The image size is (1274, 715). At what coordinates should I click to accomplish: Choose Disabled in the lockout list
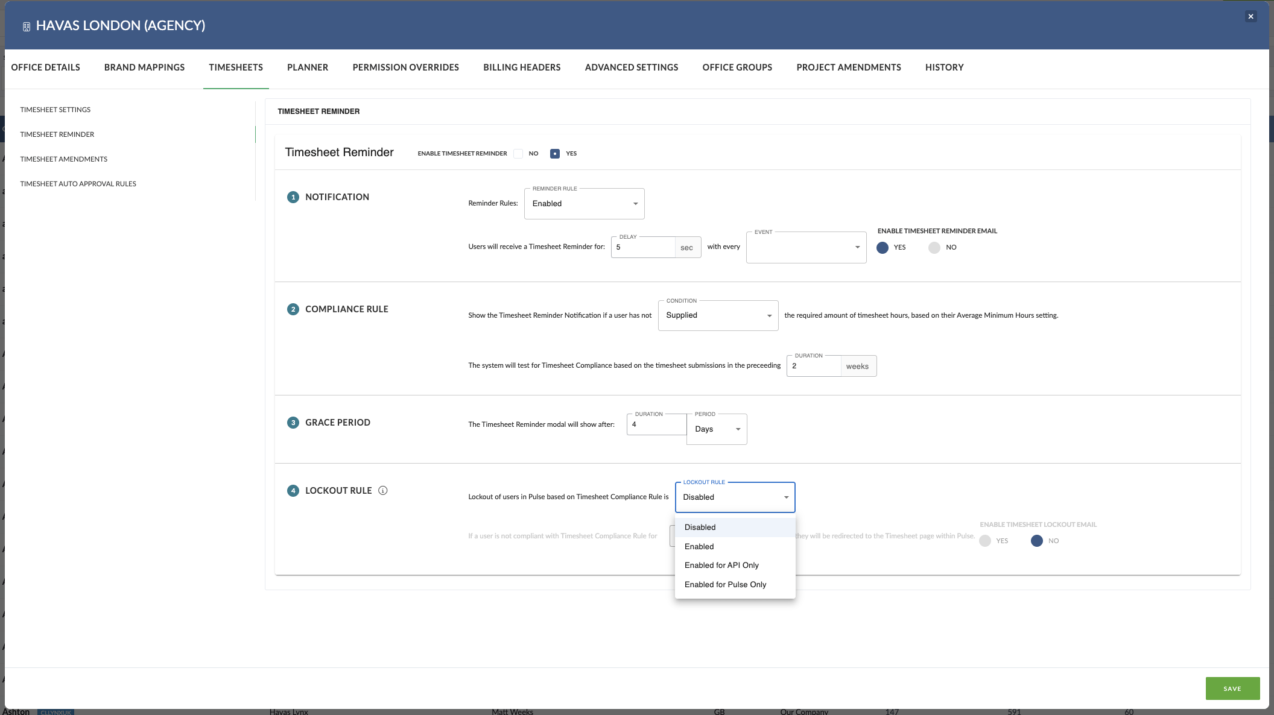735,528
